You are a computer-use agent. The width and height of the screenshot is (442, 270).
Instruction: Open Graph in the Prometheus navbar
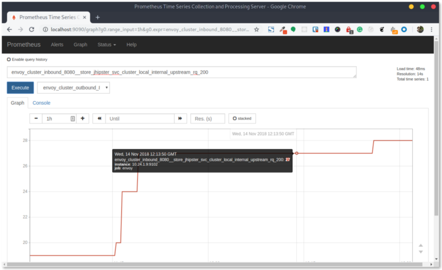(80, 45)
